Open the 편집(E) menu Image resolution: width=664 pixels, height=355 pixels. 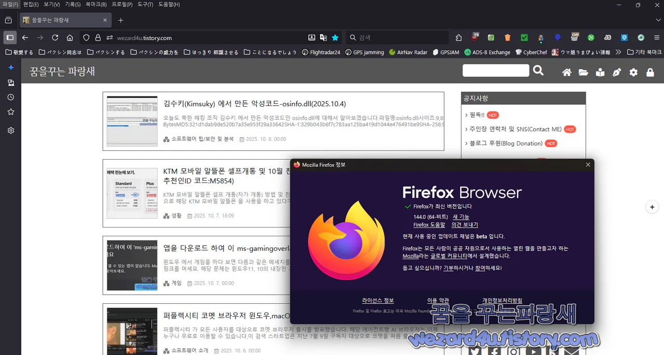pos(31,5)
